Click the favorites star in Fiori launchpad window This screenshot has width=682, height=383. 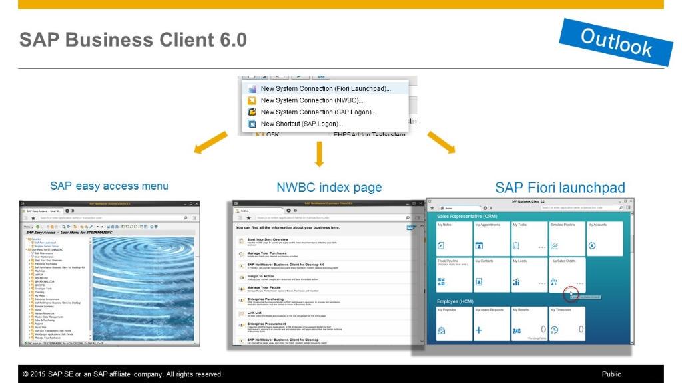(432, 208)
